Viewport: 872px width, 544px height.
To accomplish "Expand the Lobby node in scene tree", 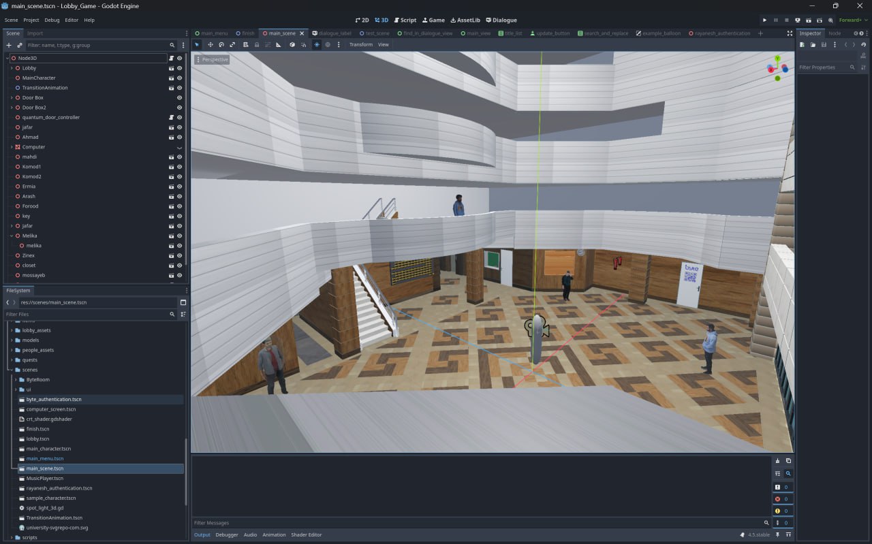I will (12, 68).
